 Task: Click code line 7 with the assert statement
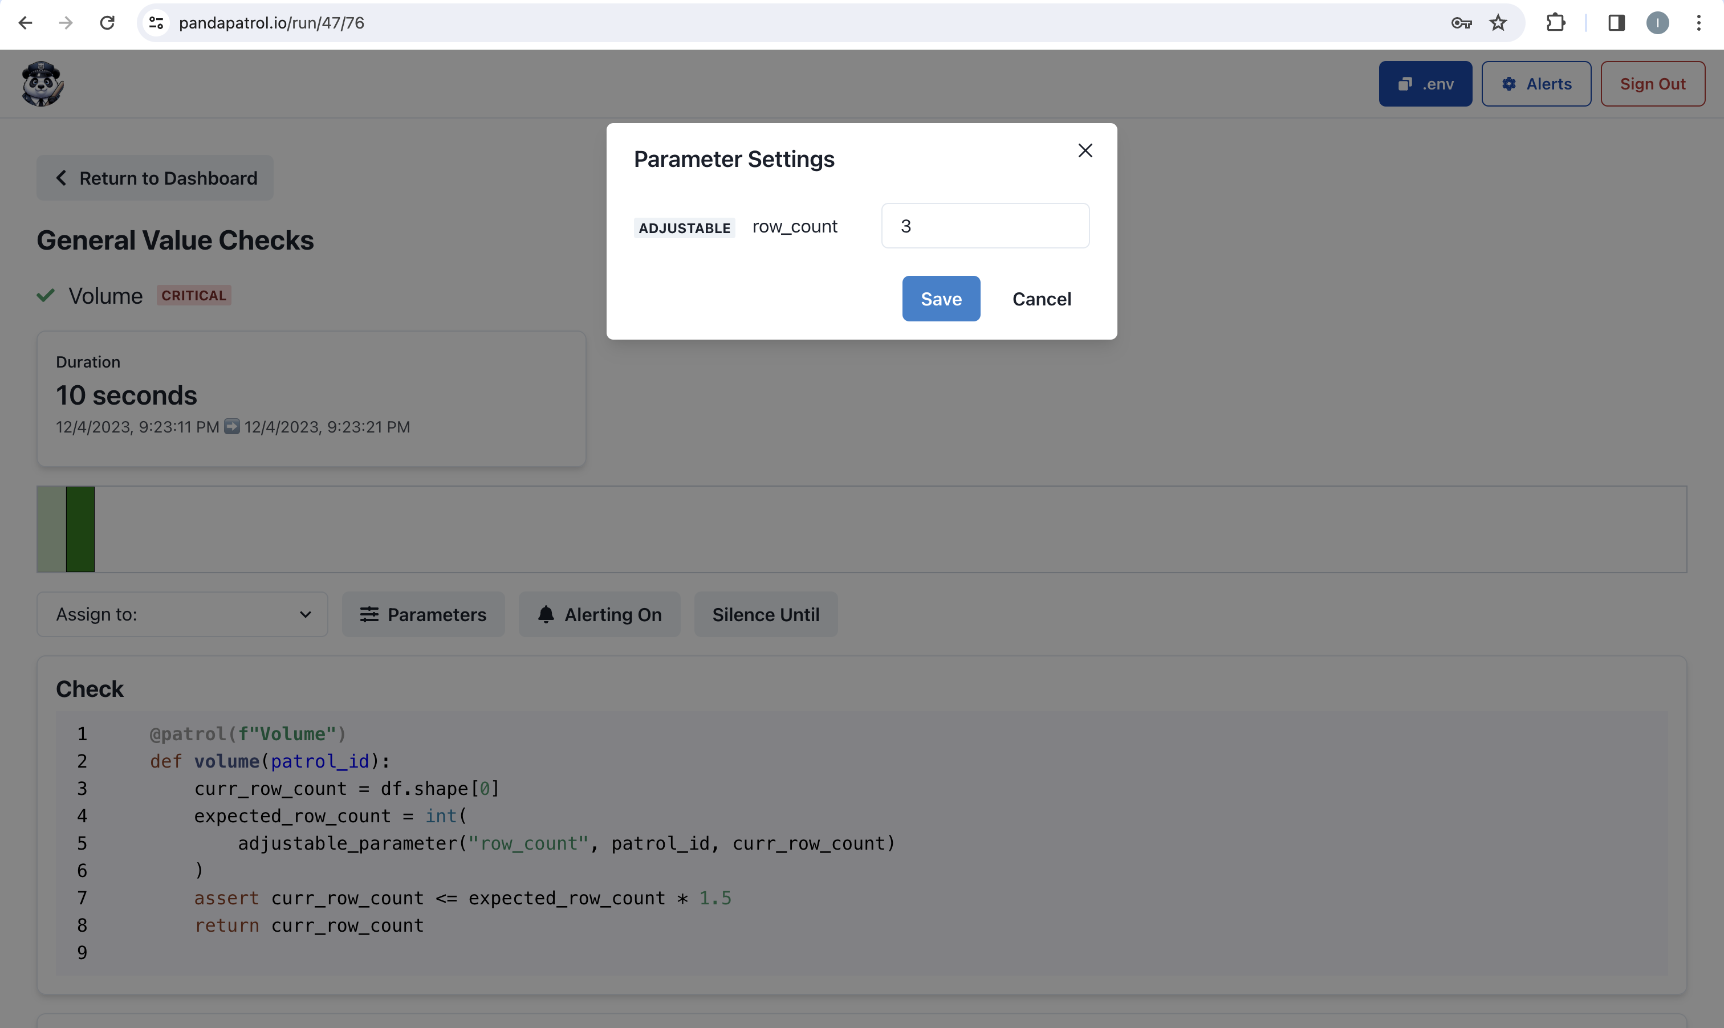(463, 898)
